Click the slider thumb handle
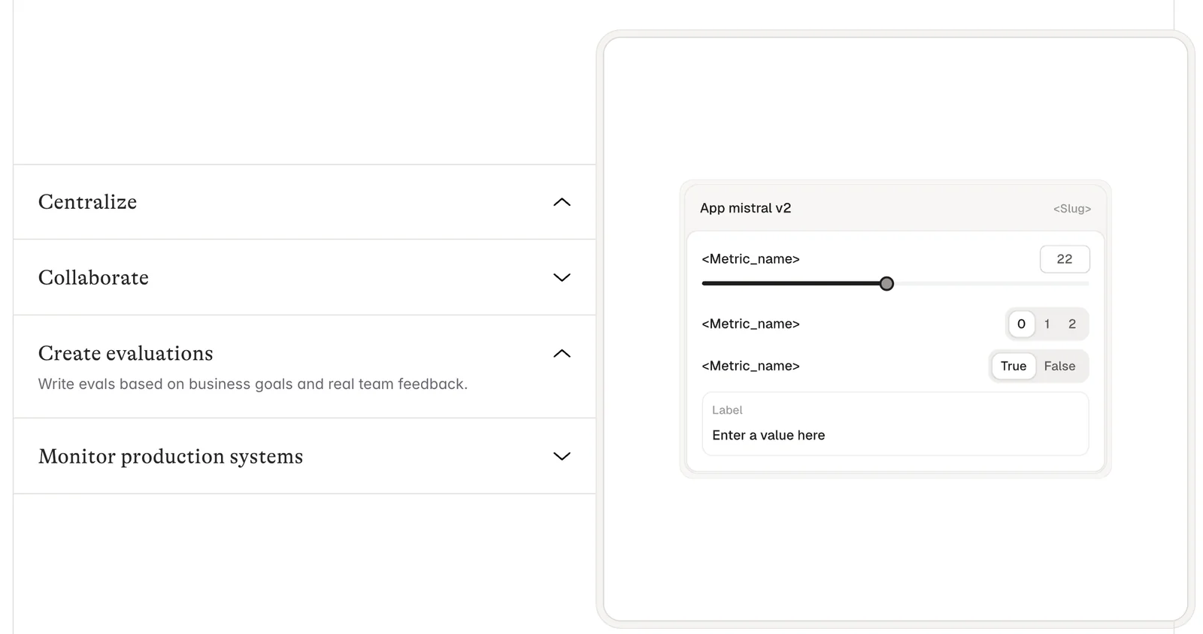Viewport: 1203px width, 634px height. tap(886, 284)
